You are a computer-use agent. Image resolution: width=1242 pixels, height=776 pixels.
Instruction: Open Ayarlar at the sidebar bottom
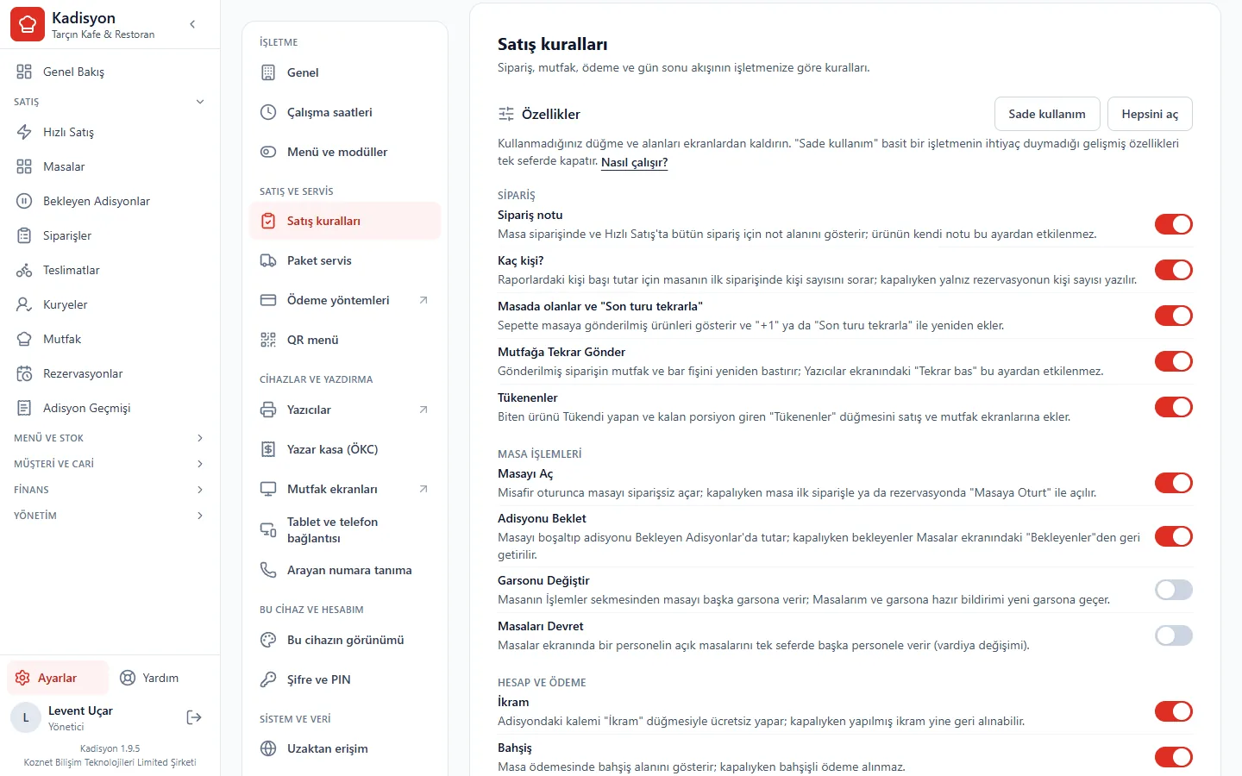pos(58,678)
